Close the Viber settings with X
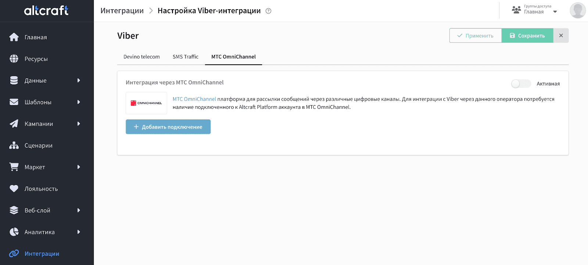Image resolution: width=588 pixels, height=265 pixels. pyautogui.click(x=561, y=36)
